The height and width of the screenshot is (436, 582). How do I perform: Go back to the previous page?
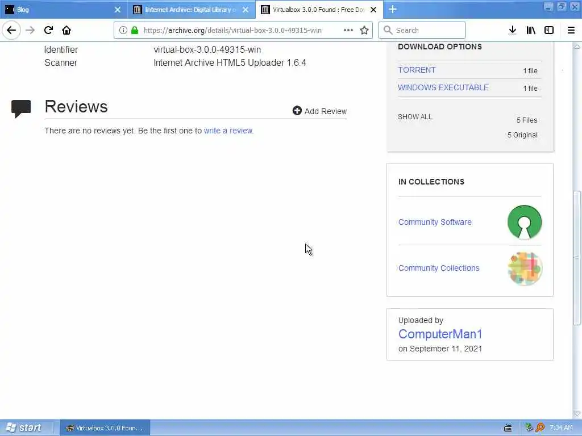coord(11,30)
